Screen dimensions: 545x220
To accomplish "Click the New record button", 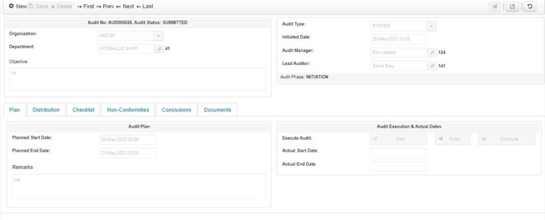I will tap(18, 6).
